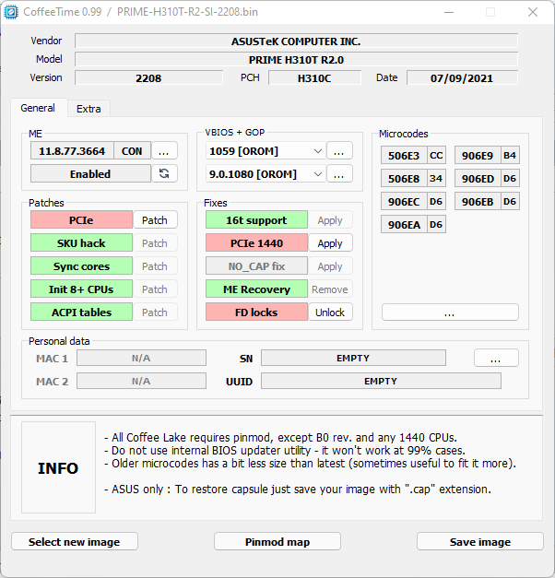The height and width of the screenshot is (578, 555).
Task: Switch to the Extra tab
Action: coord(89,109)
